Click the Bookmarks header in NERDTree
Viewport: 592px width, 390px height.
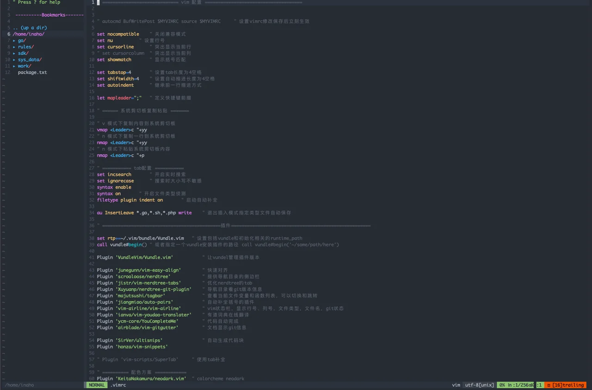pyautogui.click(x=49, y=15)
